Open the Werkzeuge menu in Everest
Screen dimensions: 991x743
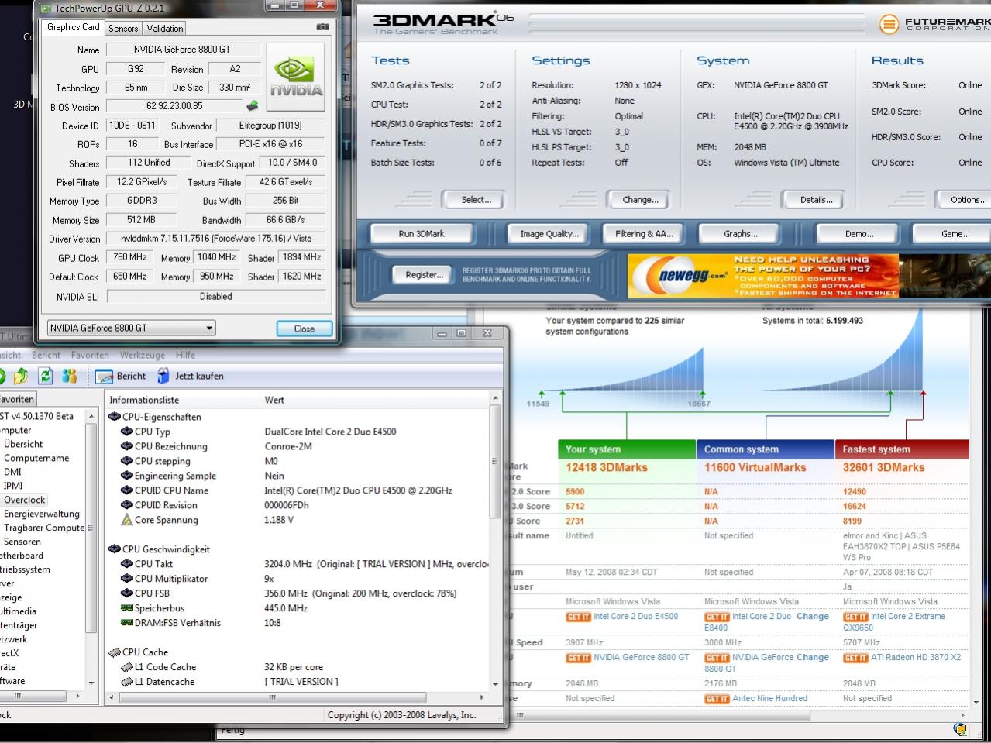[x=142, y=355]
